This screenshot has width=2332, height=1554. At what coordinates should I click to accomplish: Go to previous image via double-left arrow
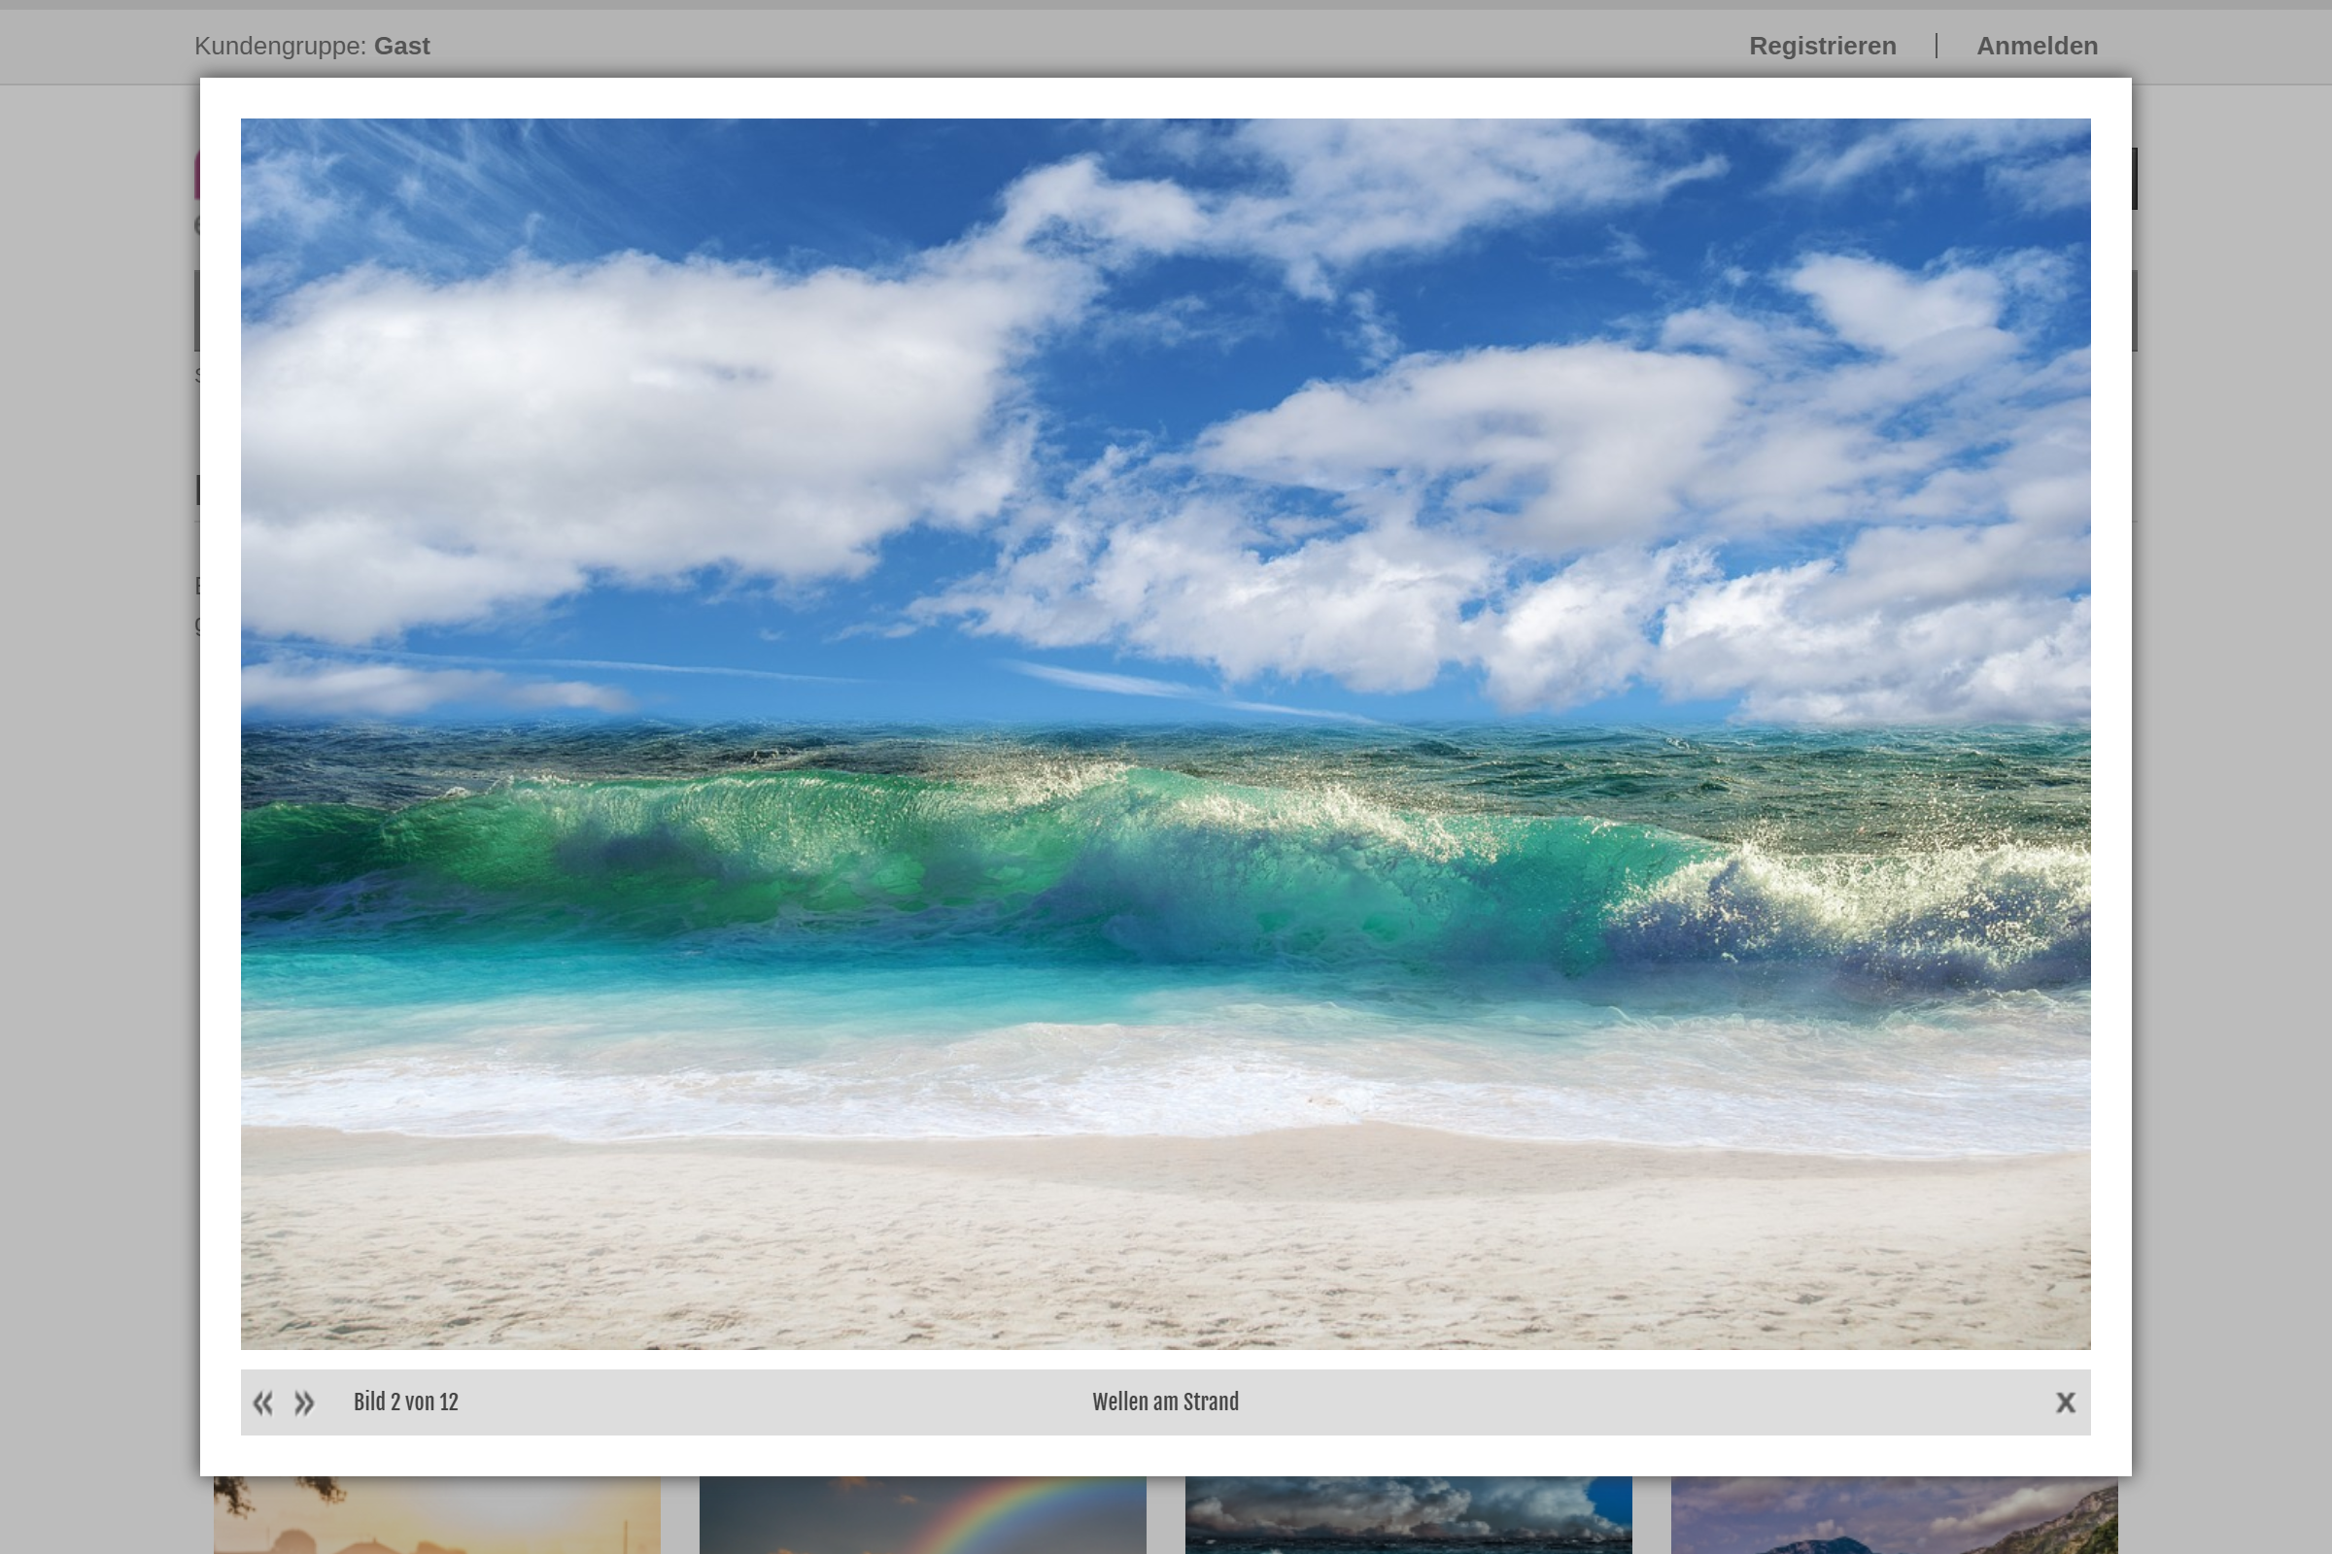pyautogui.click(x=262, y=1402)
